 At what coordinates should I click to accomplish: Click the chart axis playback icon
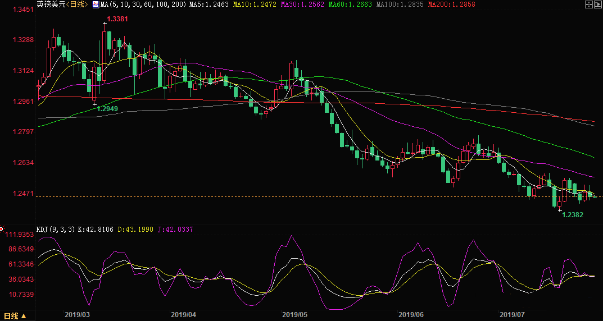click(x=598, y=4)
